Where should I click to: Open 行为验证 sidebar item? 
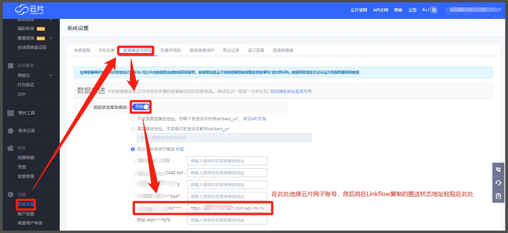[x=26, y=84]
